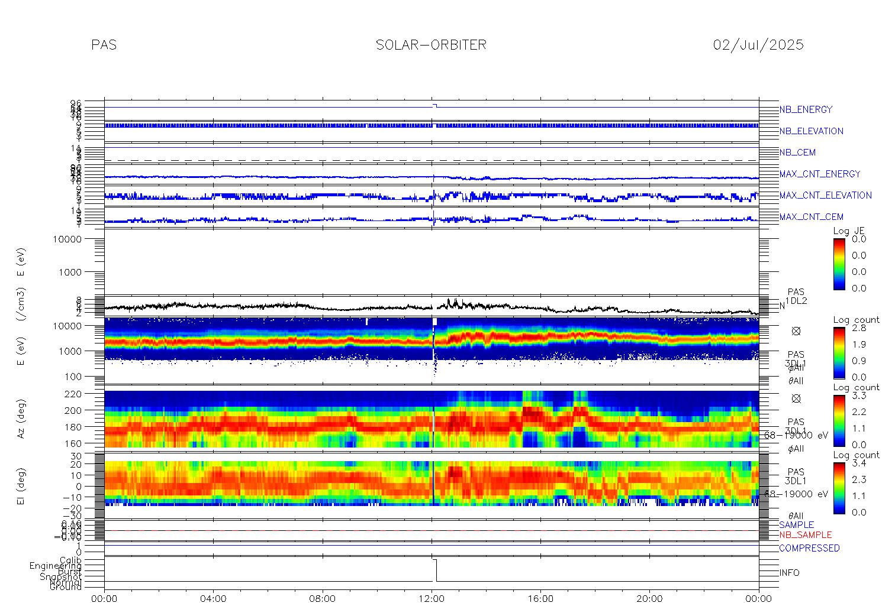Screen dimensions: 895x603
Task: Click the 16:00 time axis label
Action: point(540,598)
